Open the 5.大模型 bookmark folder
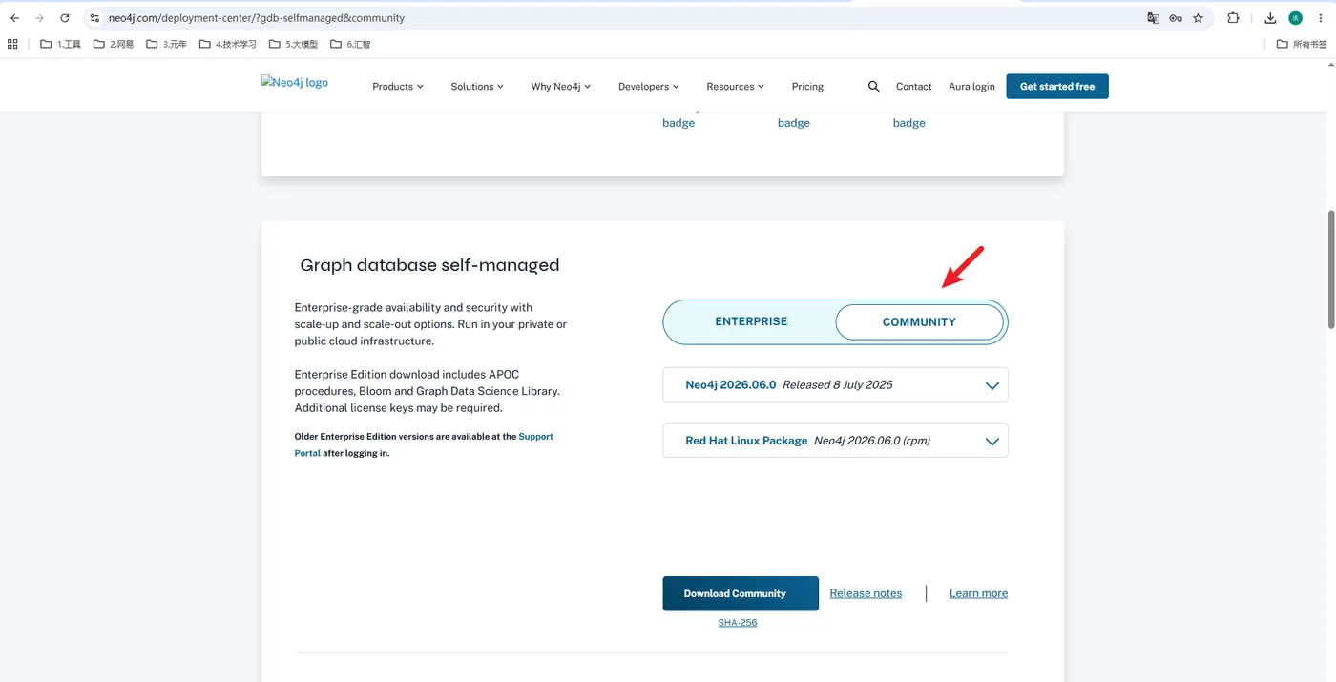 (x=293, y=44)
